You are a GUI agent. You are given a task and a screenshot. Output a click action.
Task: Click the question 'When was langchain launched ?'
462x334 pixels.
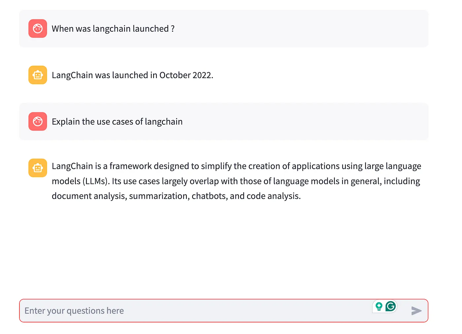[113, 29]
